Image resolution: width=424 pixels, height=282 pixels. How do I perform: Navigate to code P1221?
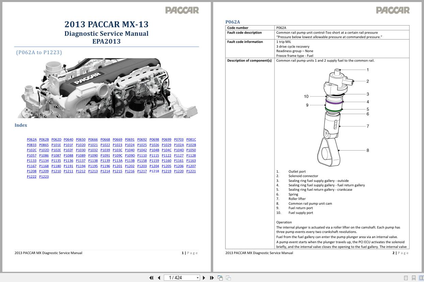pos(191,171)
